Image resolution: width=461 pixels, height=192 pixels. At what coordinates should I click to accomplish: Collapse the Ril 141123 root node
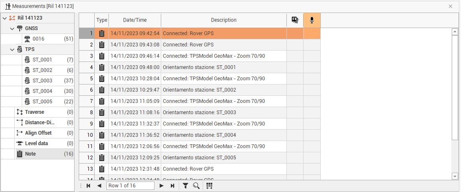pyautogui.click(x=5, y=18)
